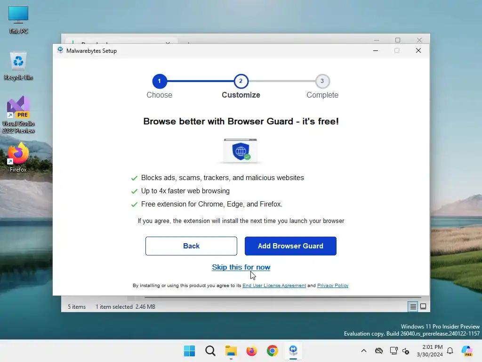Close the File Explorer window behind
482x362 pixels.
(x=419, y=40)
